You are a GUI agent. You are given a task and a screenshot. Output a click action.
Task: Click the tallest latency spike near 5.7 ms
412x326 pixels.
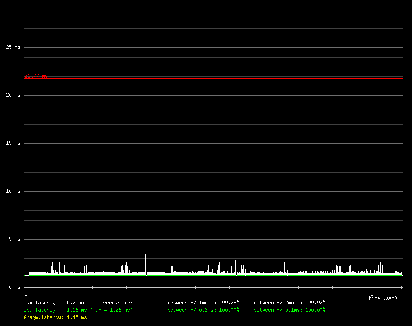point(146,253)
